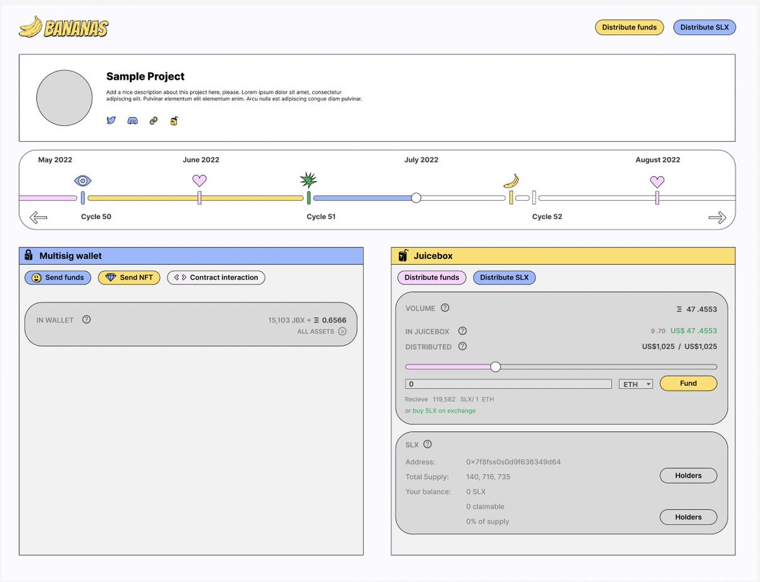Open the ETH currency dropdown
This screenshot has width=760, height=582.
click(x=636, y=384)
